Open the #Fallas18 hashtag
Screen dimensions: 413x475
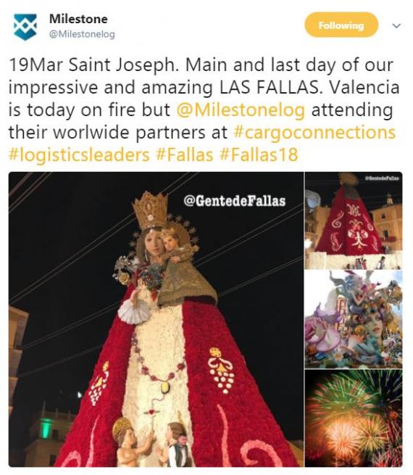[259, 154]
